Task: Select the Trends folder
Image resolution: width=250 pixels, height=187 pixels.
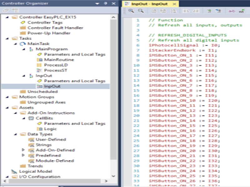Action: click(35, 166)
